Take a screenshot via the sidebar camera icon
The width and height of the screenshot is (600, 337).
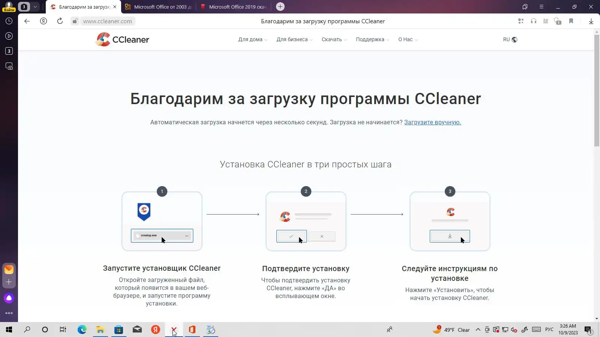point(9,66)
